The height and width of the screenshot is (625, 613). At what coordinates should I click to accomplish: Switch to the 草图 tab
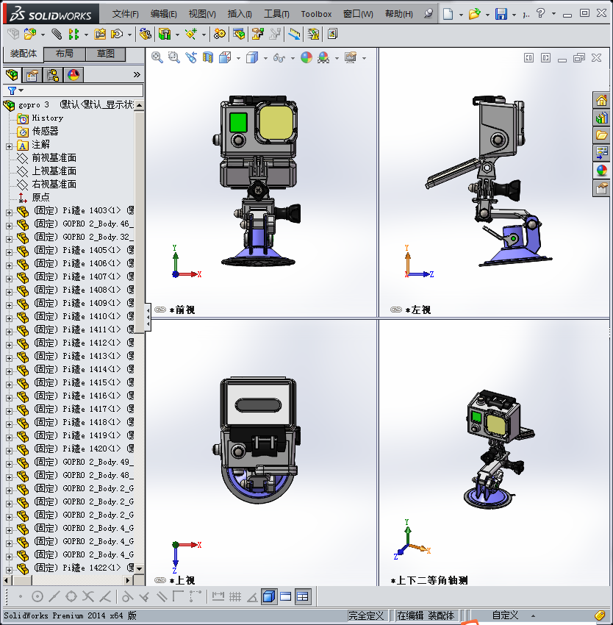pos(105,54)
